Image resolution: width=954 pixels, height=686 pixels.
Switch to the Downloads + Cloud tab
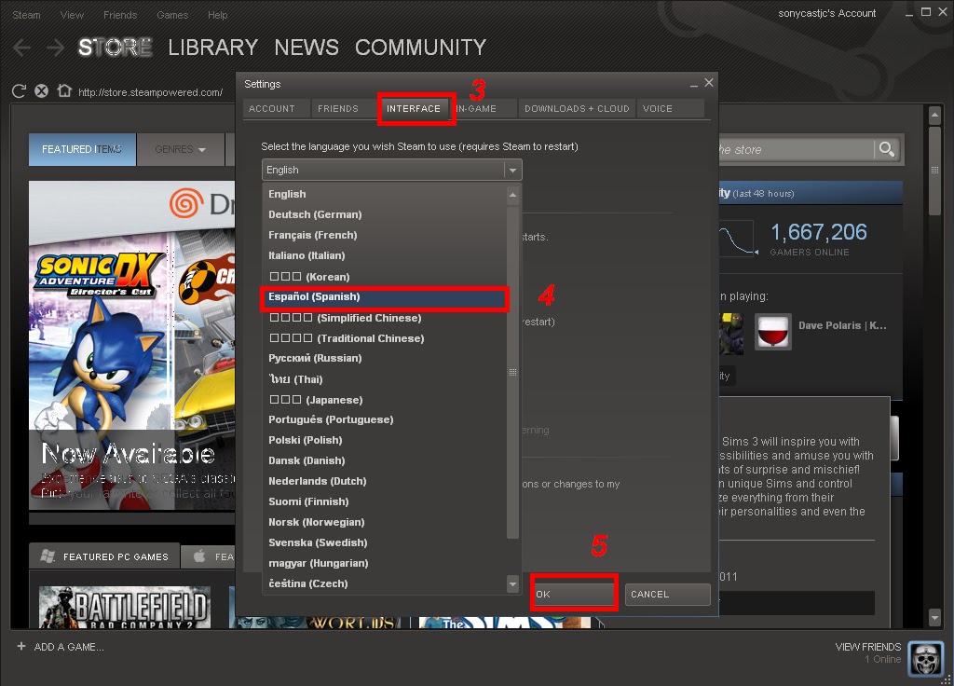pyautogui.click(x=577, y=108)
